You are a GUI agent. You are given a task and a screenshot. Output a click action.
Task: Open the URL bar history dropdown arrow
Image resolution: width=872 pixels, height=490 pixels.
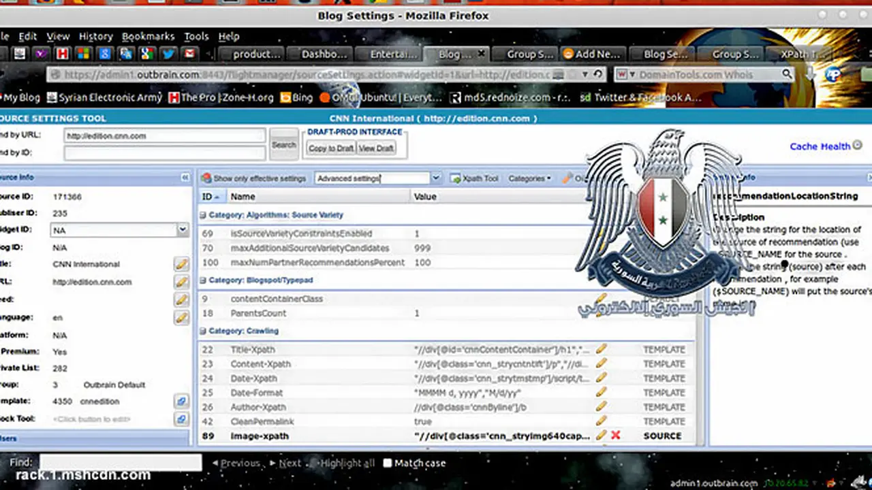click(586, 74)
